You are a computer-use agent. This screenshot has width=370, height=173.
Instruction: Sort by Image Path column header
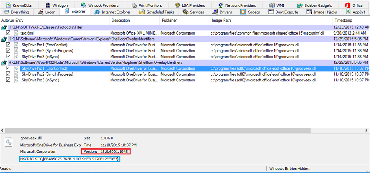point(271,21)
